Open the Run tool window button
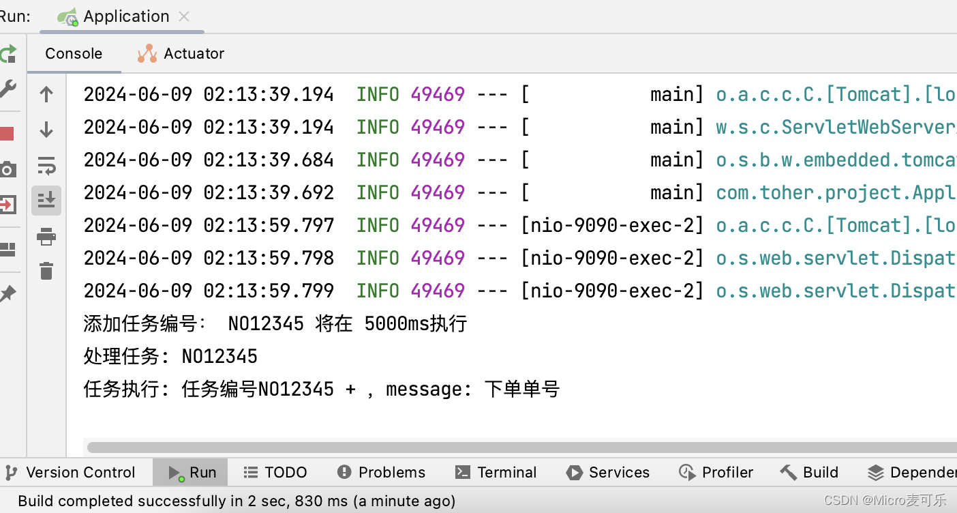The height and width of the screenshot is (513, 957). (x=190, y=472)
